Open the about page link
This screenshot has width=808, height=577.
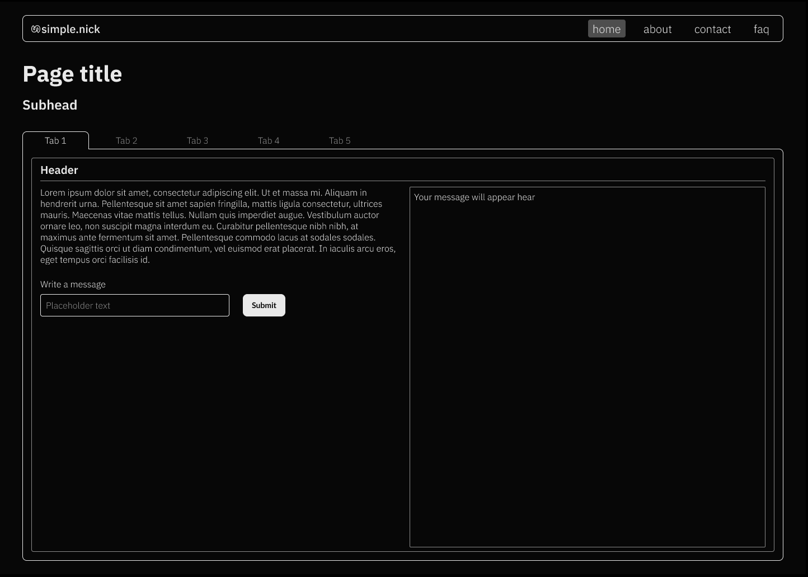click(657, 29)
